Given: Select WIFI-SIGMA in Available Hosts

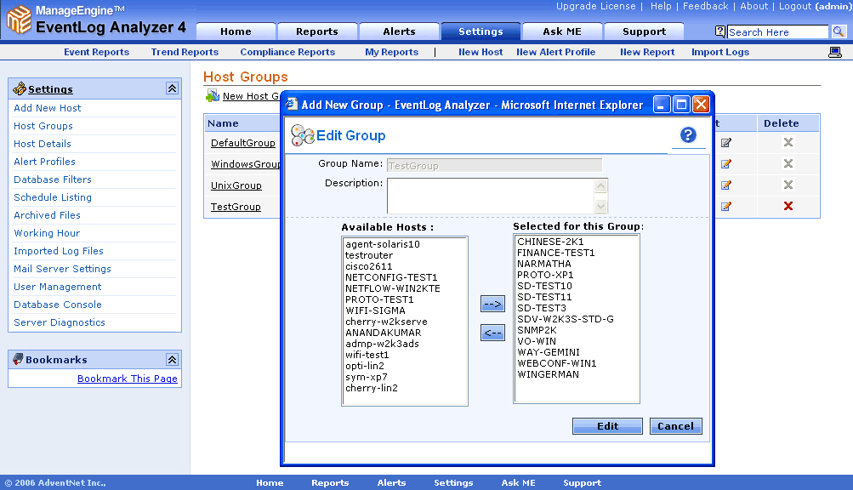Looking at the screenshot, I should tap(375, 311).
